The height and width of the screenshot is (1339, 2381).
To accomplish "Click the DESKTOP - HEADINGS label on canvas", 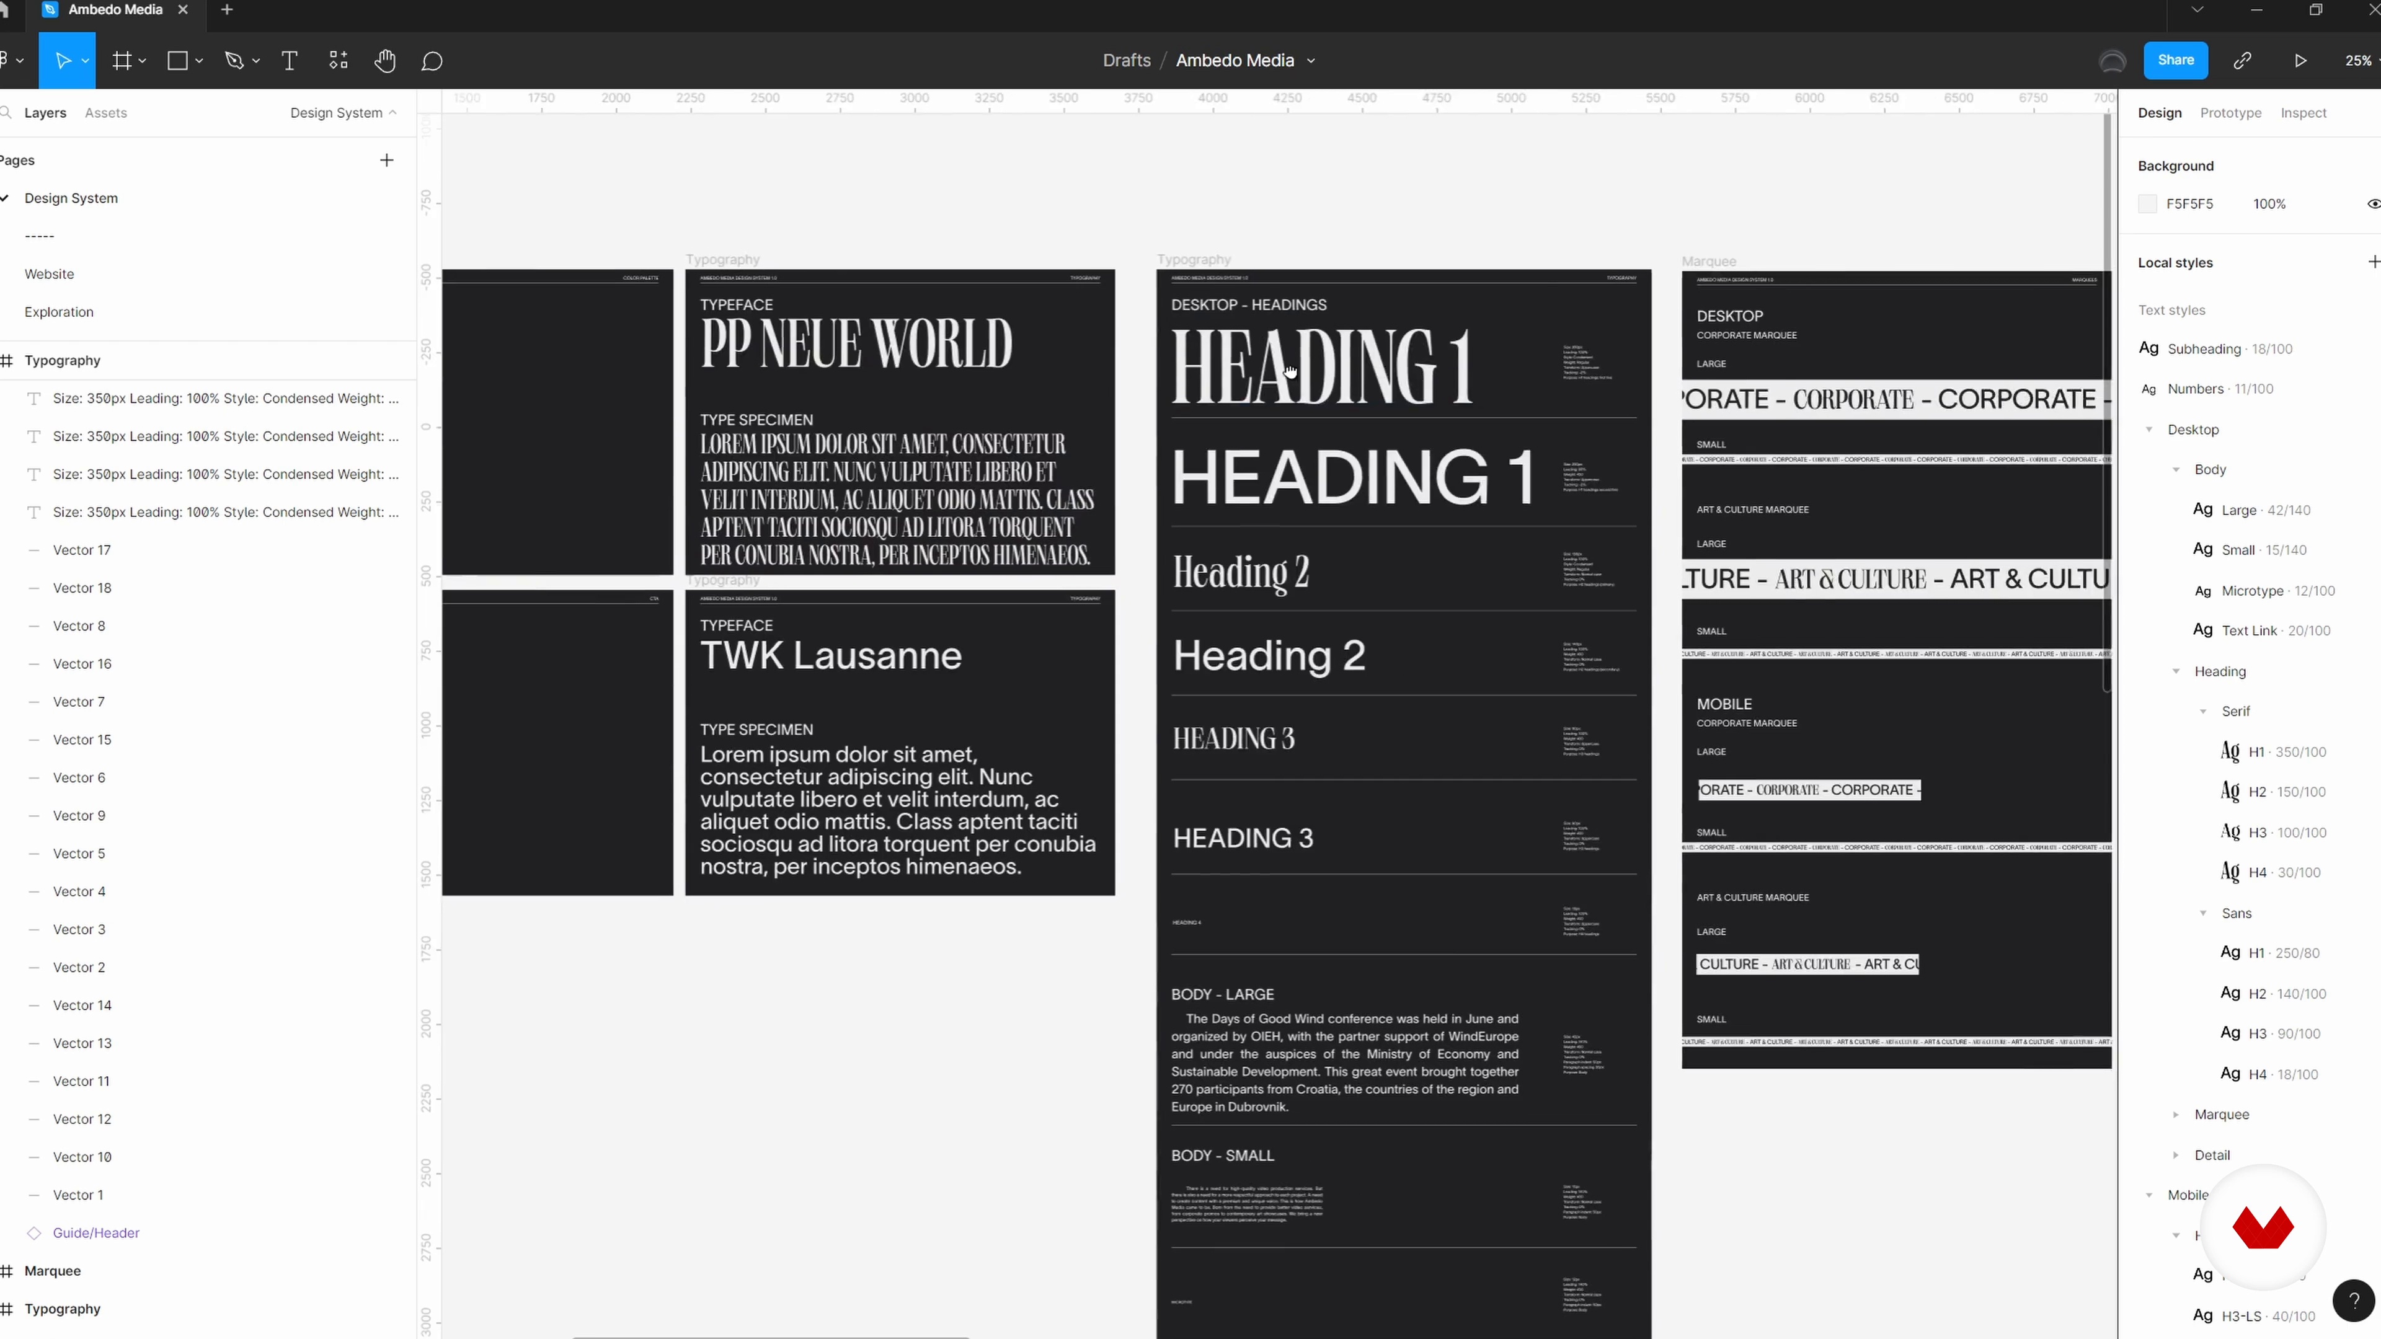I will [x=1249, y=305].
